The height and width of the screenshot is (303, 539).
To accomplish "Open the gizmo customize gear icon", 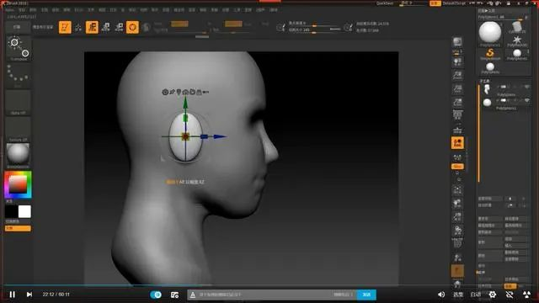I will click(x=165, y=92).
